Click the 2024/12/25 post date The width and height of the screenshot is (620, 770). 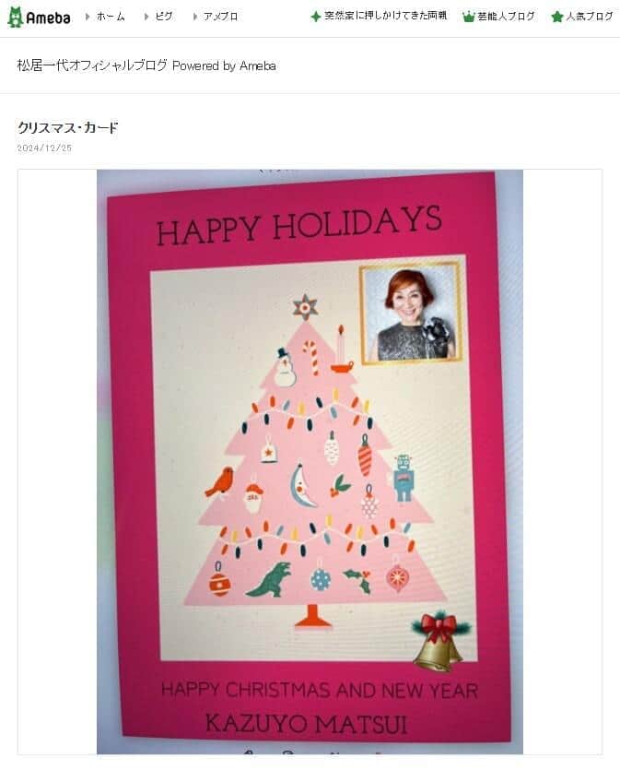pos(44,148)
